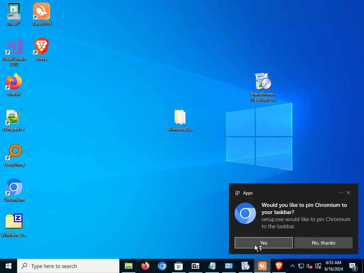Click the Chromium logo in the notification
Image resolution: width=364 pixels, height=273 pixels.
pos(245,213)
